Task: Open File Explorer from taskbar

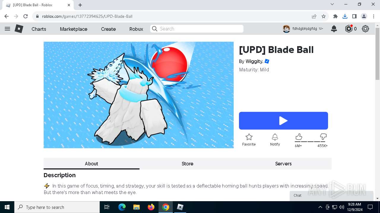Action: (136, 207)
